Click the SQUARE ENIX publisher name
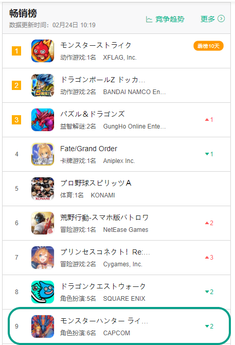The width and height of the screenshot is (235, 345). pos(124,299)
